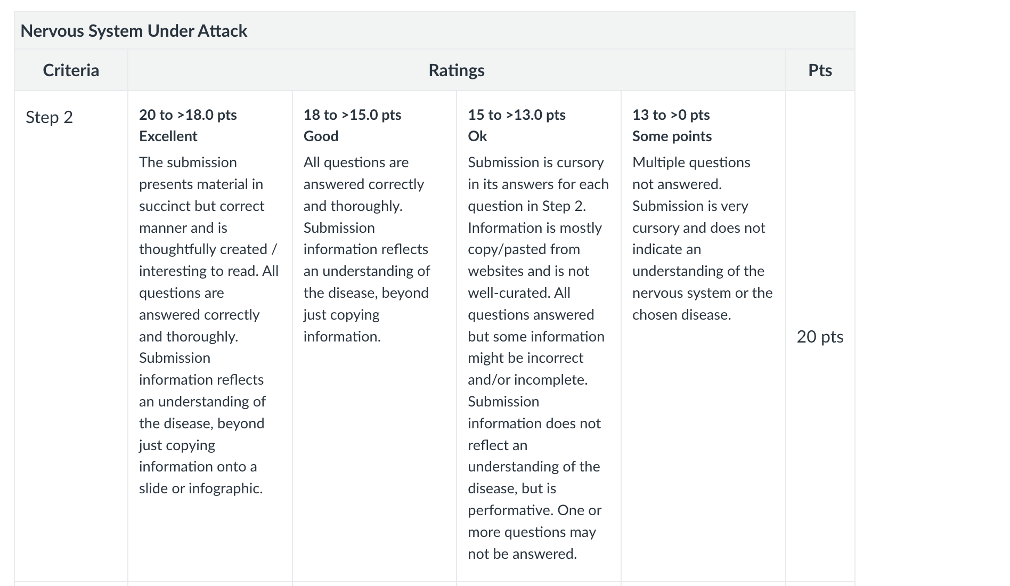The height and width of the screenshot is (586, 1010).
Task: Click the 15 to >13.0 pts heading
Action: pos(517,115)
